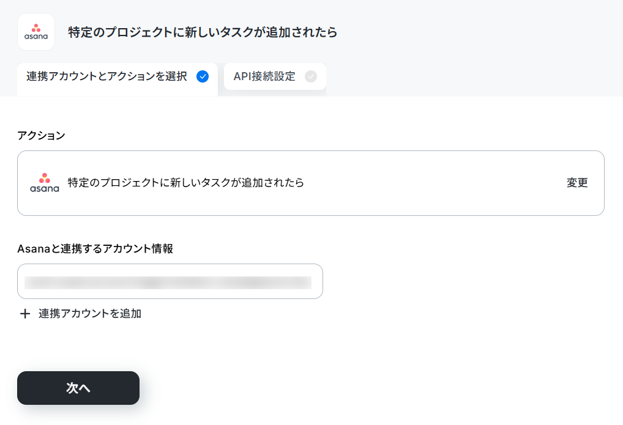Click the page title 特定のプロジェクトに新しいタスクが追加されたら
The image size is (623, 425).
coord(203,32)
